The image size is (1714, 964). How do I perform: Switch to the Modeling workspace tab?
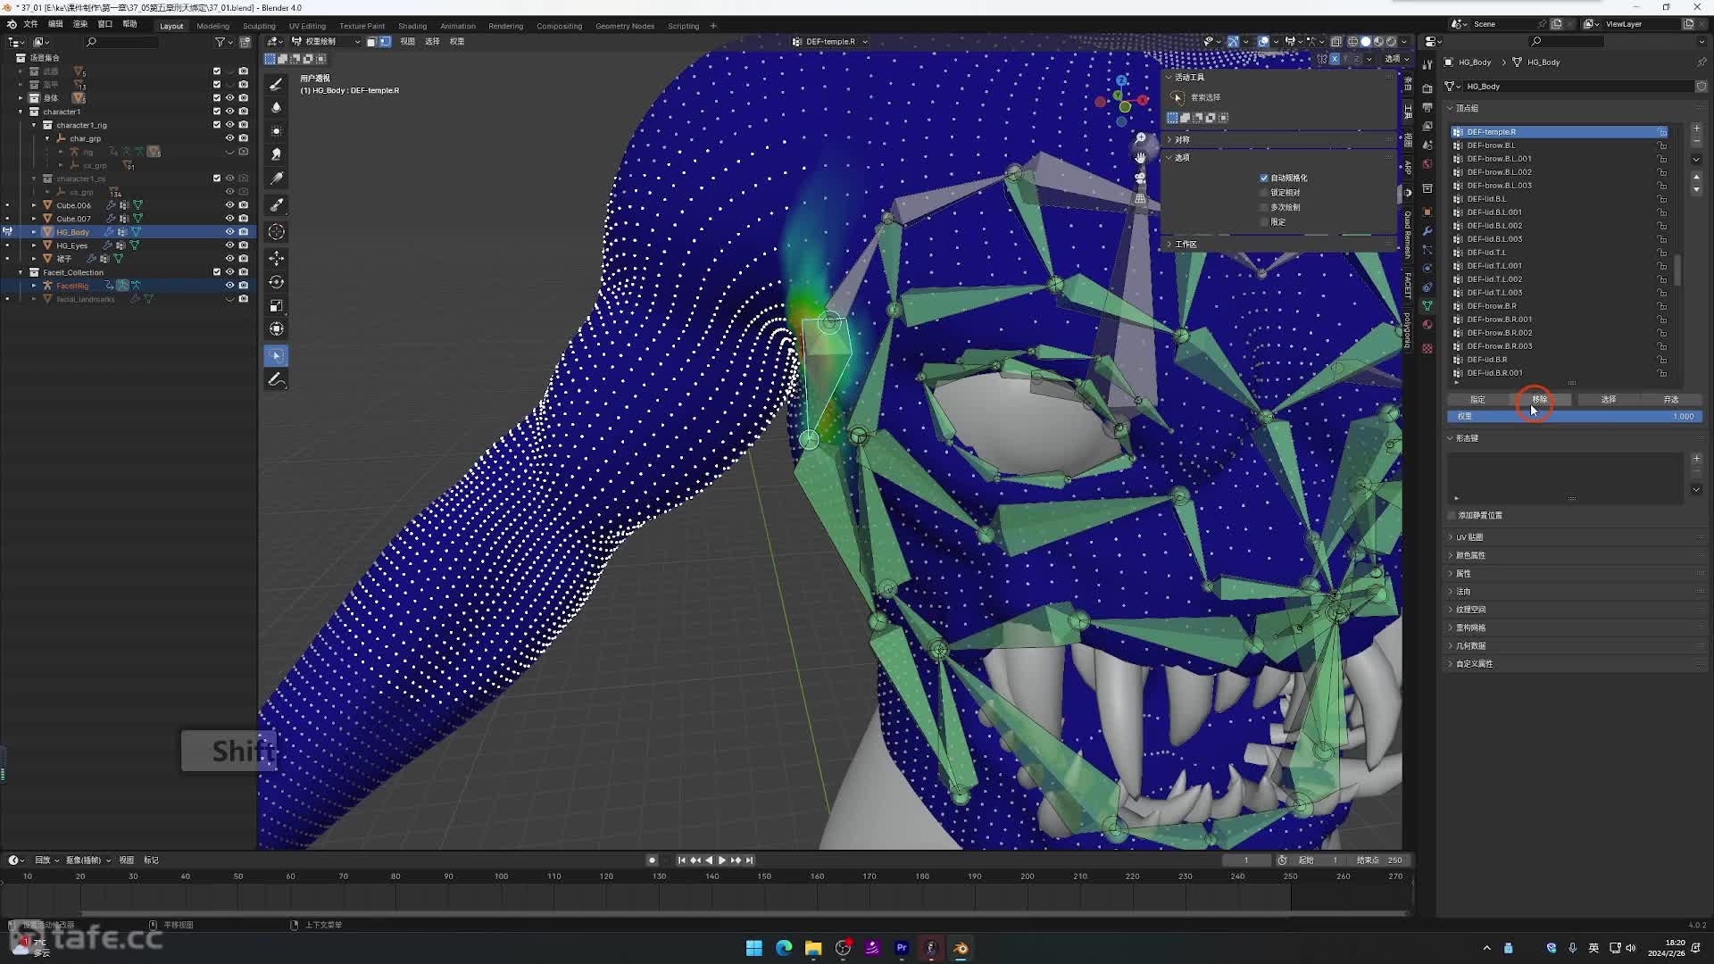click(212, 26)
